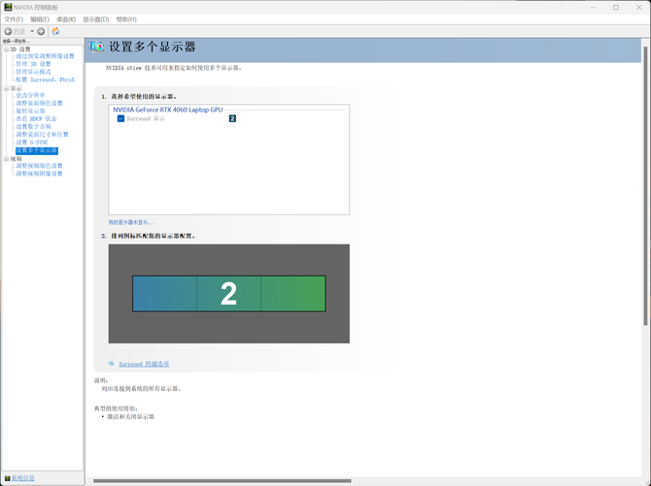Go to the Home page icon
Viewport: 651px width, 486px height.
point(55,31)
